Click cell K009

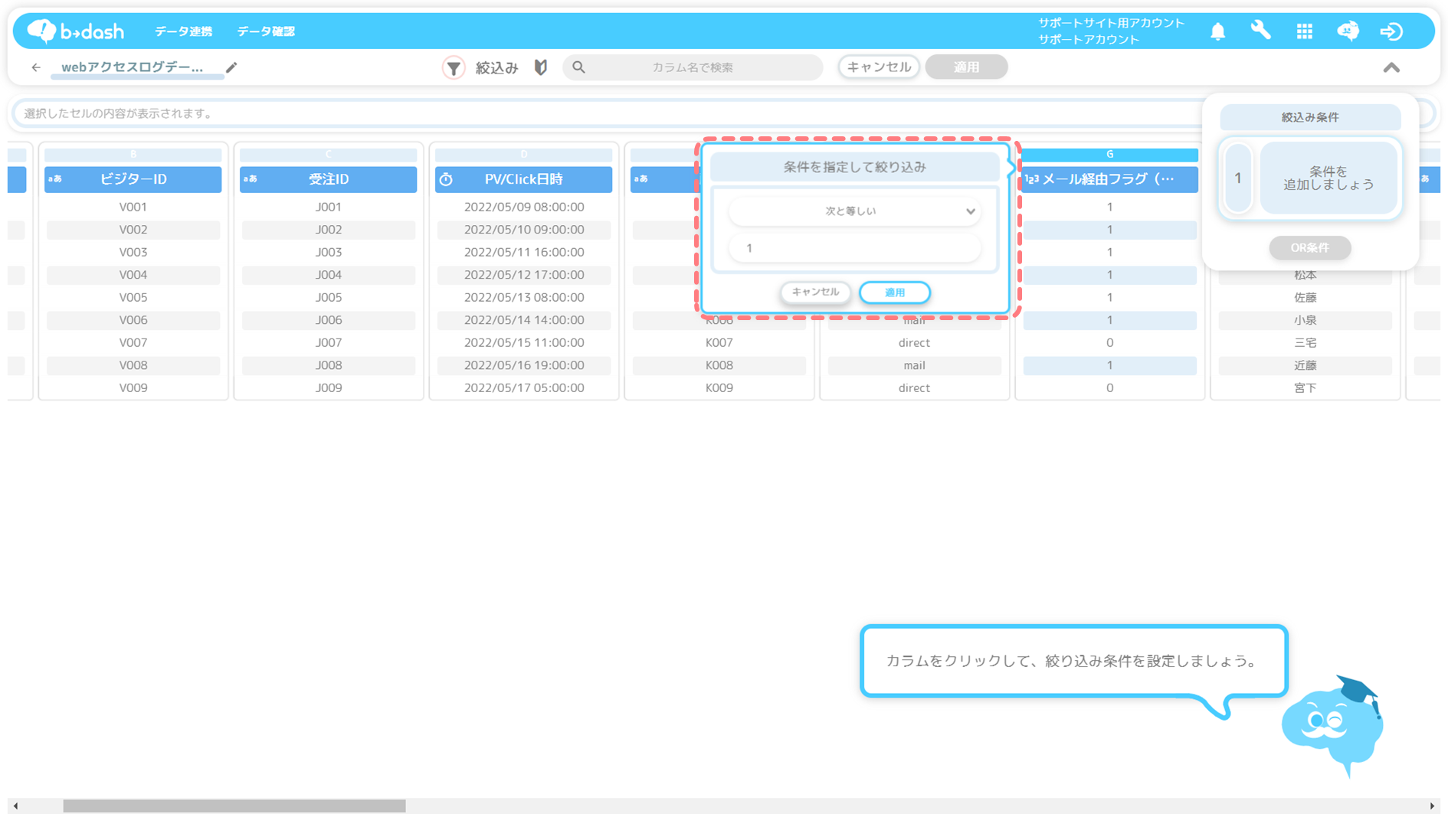[719, 387]
